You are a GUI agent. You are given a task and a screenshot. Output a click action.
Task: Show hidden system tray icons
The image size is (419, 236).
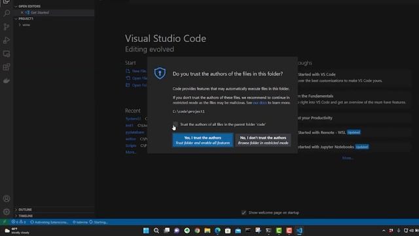tap(384, 230)
